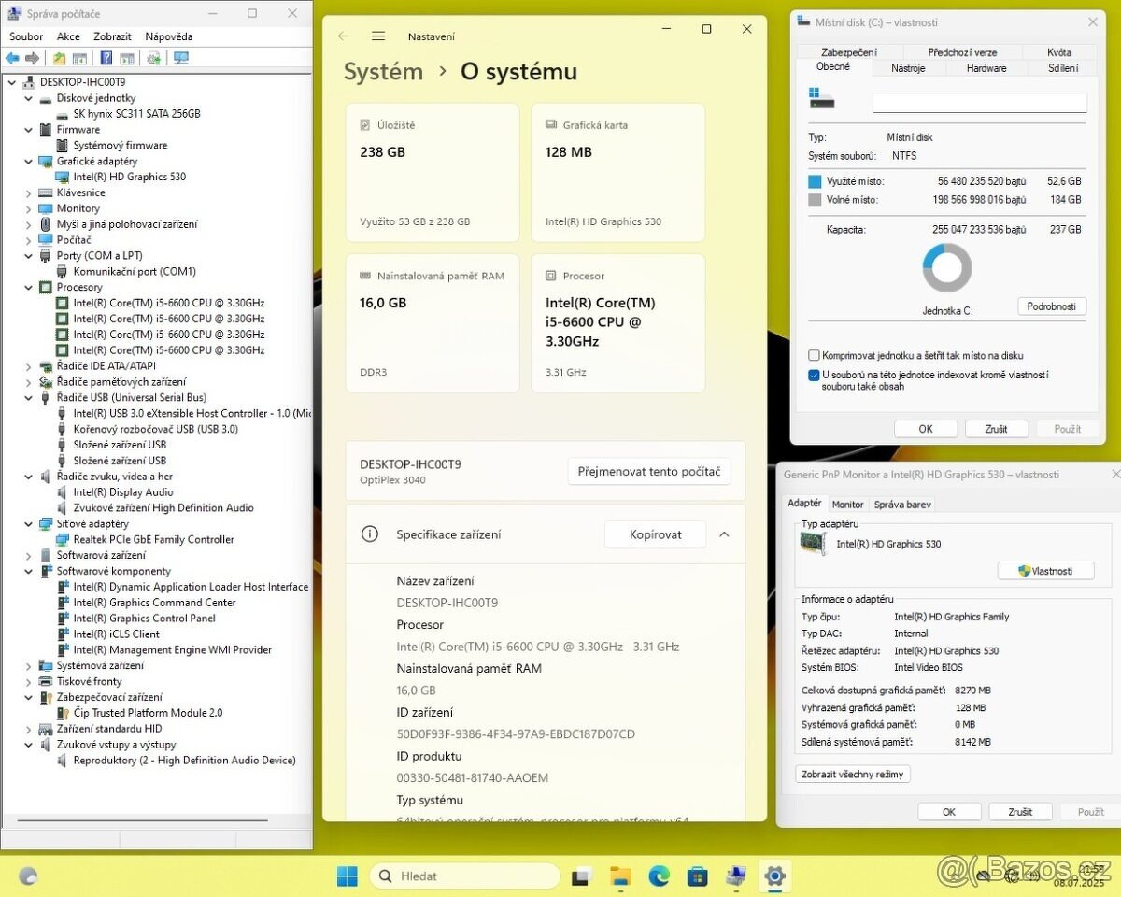This screenshot has height=897, width=1121.
Task: Click the Kopírovat button
Action: [x=655, y=534]
